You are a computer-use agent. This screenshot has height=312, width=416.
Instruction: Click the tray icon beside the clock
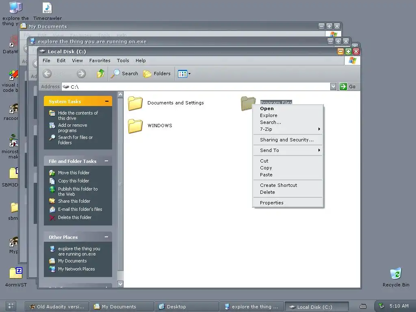381,306
